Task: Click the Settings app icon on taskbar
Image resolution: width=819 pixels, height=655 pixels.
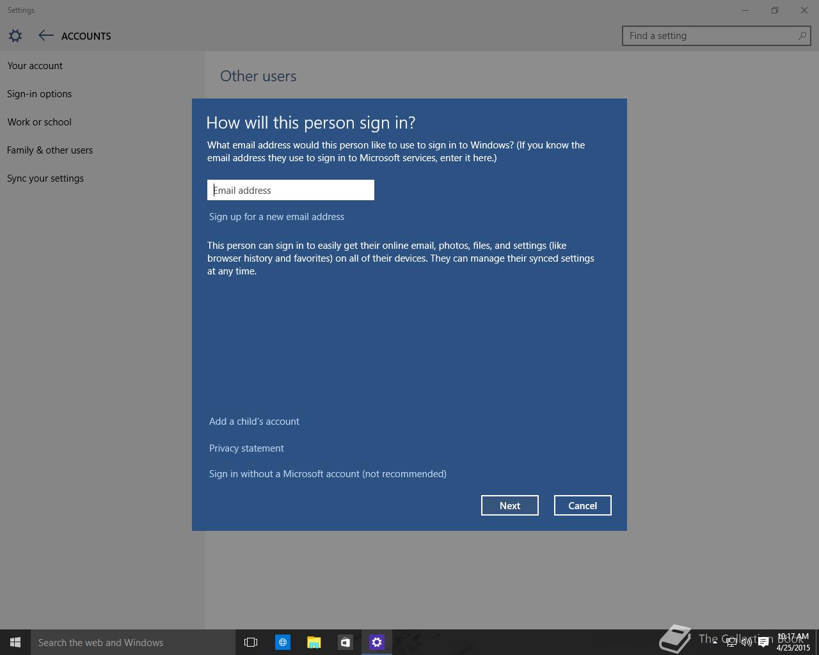Action: coord(377,642)
